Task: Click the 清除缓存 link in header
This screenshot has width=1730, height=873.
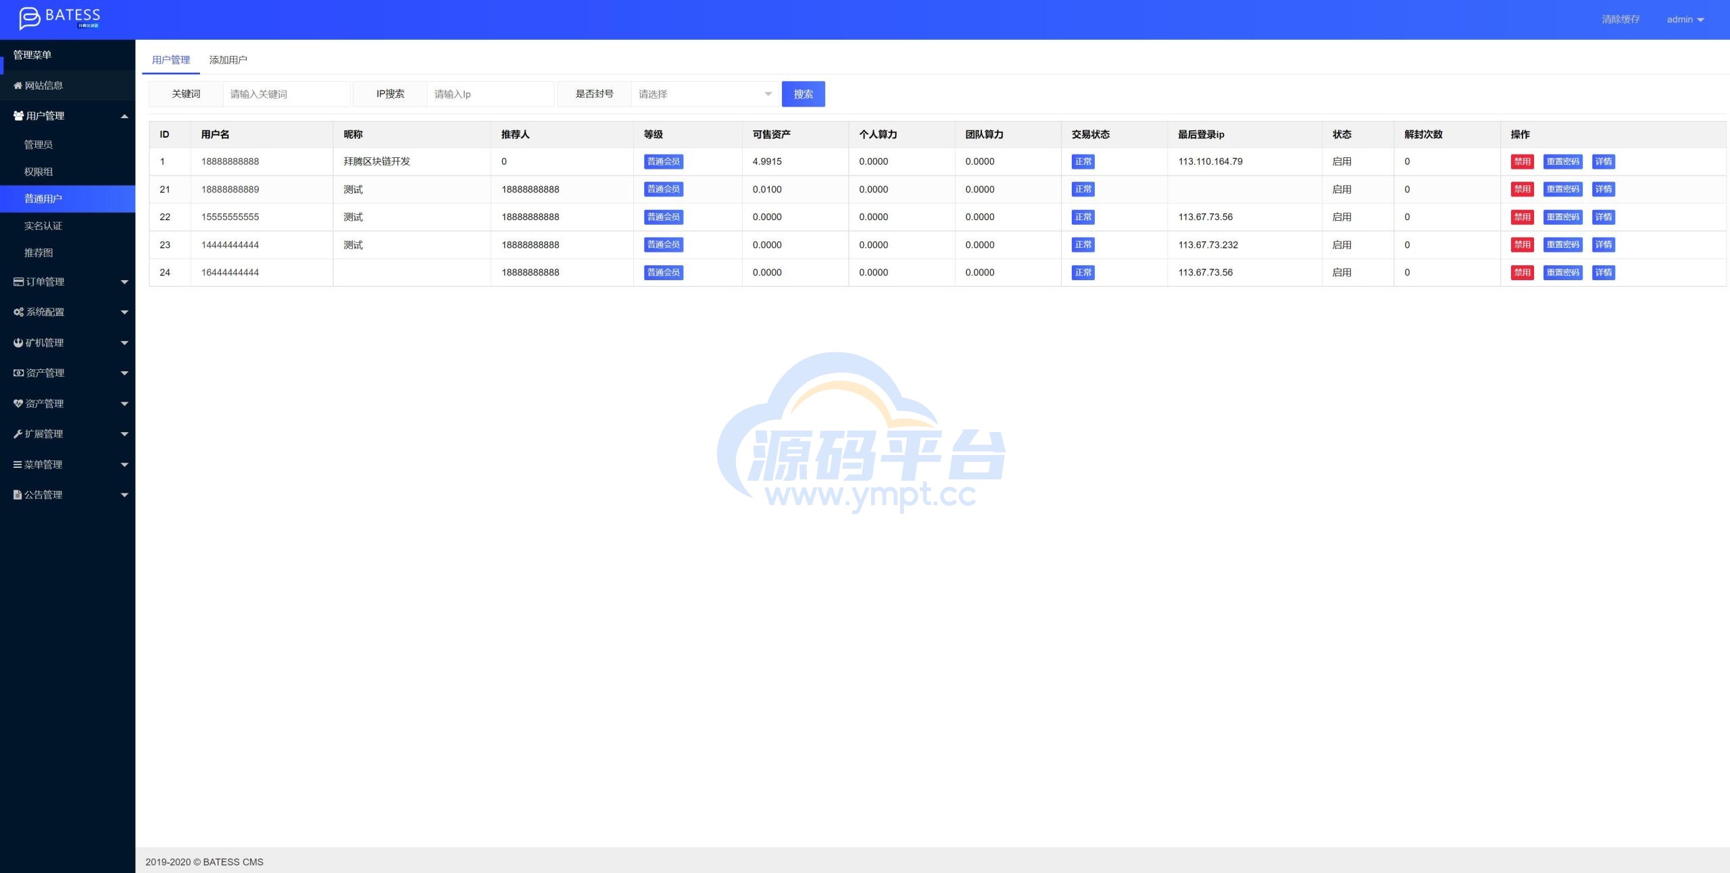Action: coord(1620,20)
